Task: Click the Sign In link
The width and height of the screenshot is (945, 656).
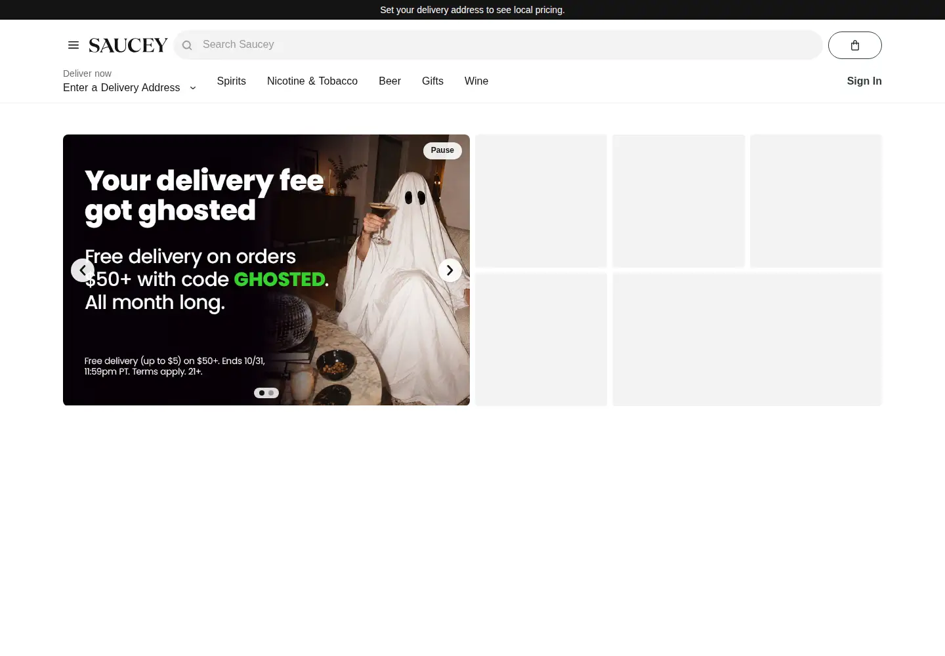Action: pos(864,81)
